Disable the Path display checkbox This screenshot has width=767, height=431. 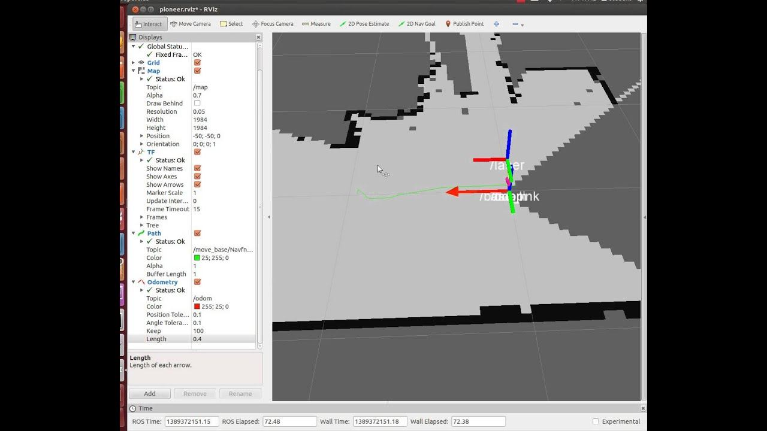(197, 233)
